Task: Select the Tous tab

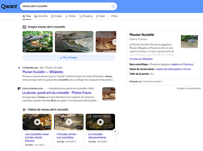Action: (27, 16)
